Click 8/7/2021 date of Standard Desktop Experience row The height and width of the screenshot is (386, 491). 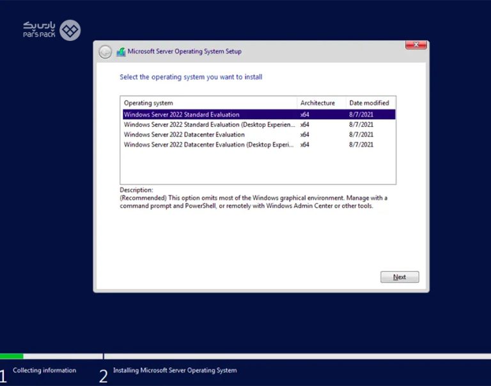coord(361,124)
